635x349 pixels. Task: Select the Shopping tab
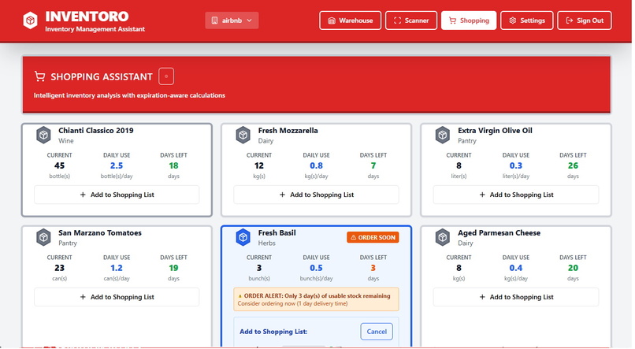coord(469,20)
